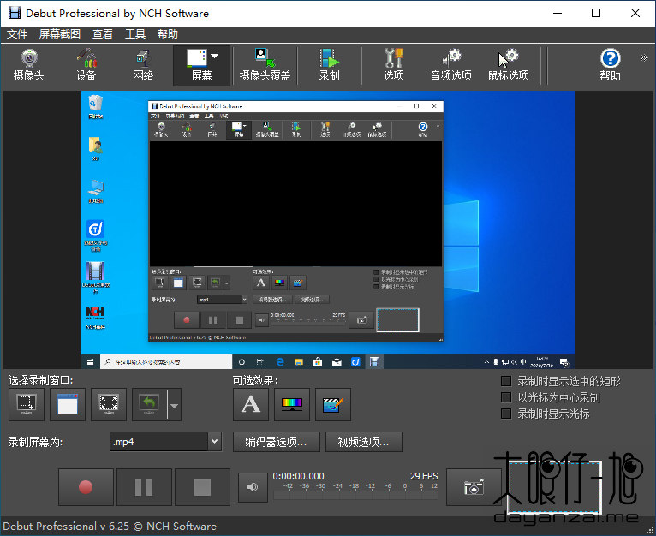Click the Debut status bar version text
The width and height of the screenshot is (656, 536).
tap(110, 526)
